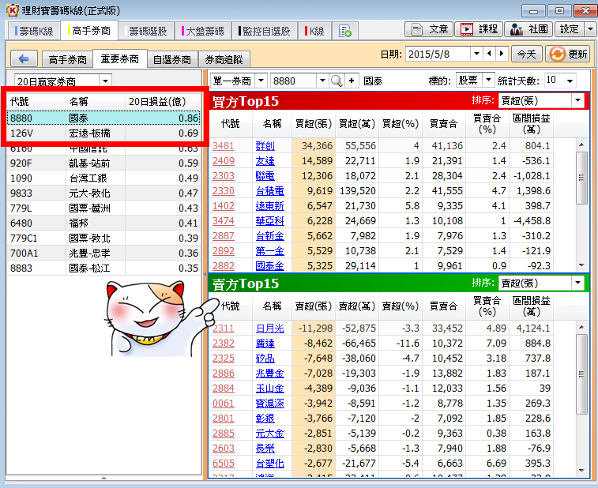Sort sell table by 賣超(%) header
The image size is (598, 488).
point(401,306)
